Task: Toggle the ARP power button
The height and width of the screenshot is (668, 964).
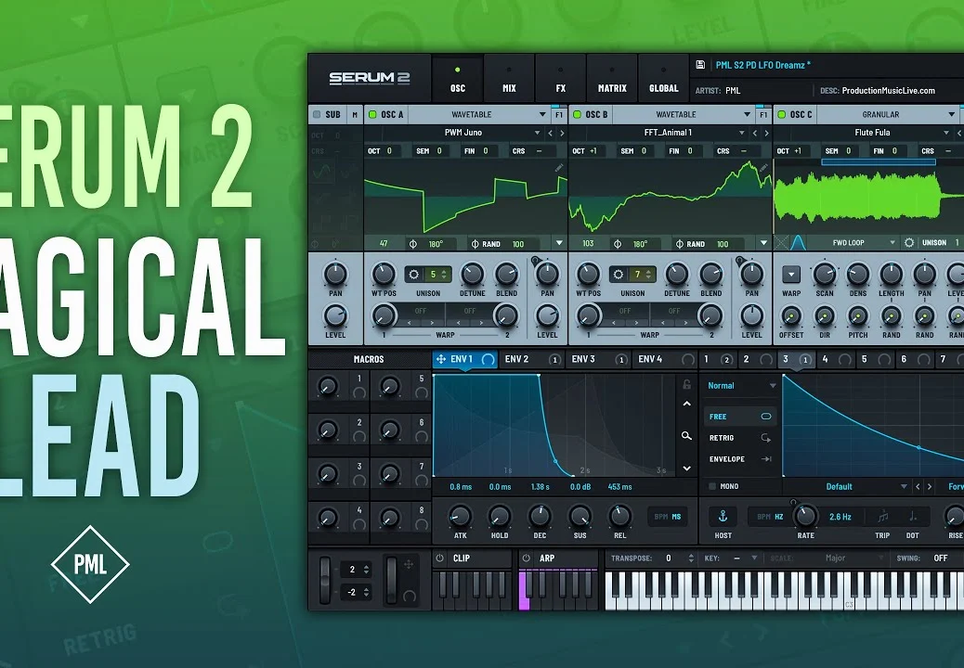Action: [526, 559]
